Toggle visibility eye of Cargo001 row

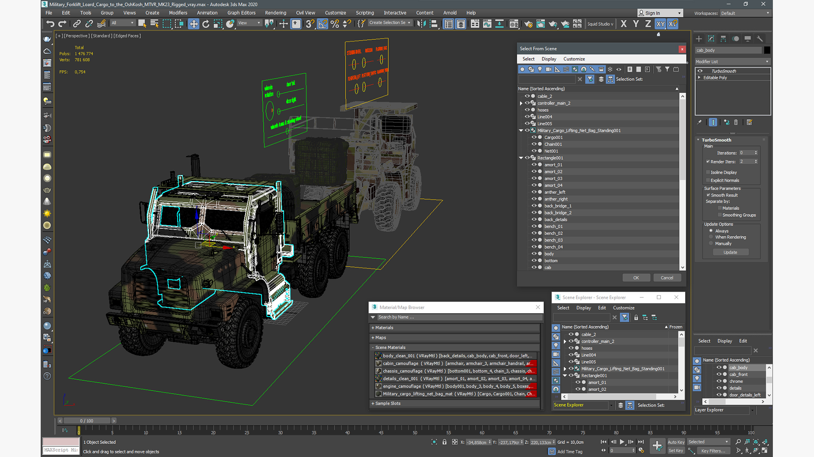534,137
